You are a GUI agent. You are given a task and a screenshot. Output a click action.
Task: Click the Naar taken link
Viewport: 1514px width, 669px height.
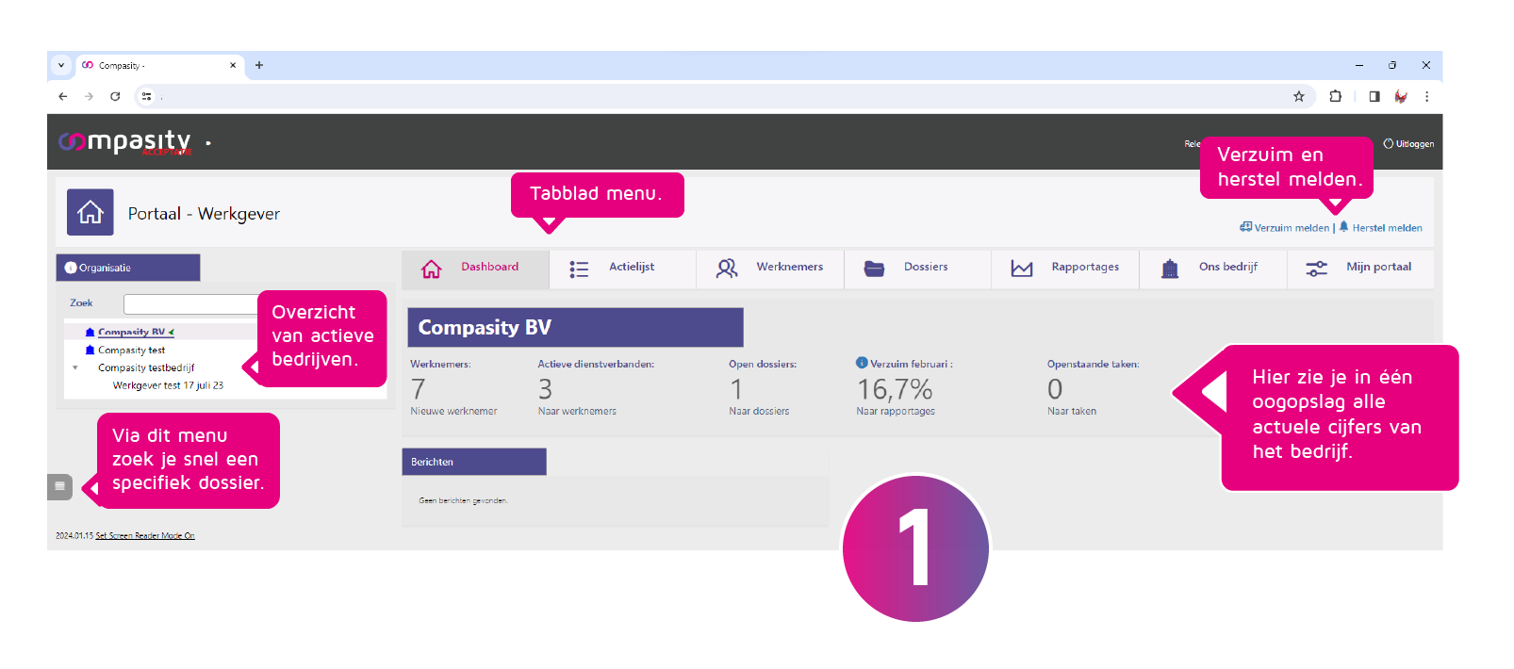coord(1072,411)
